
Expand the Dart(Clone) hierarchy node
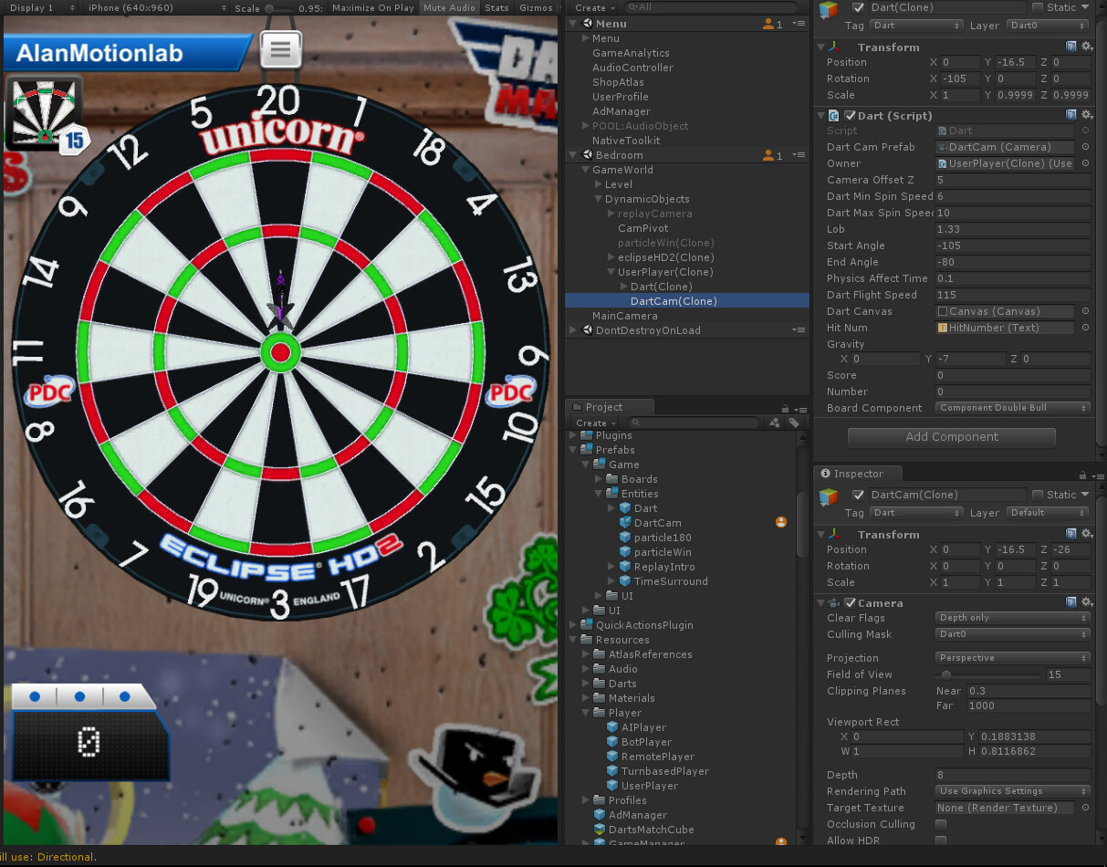pyautogui.click(x=623, y=287)
